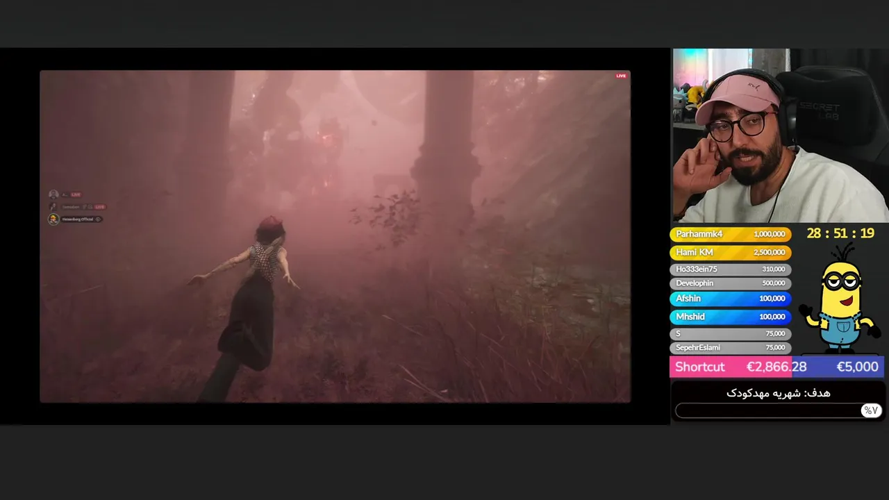Viewport: 889px width, 500px height.
Task: Click the Minion mascot graphic
Action: click(839, 297)
